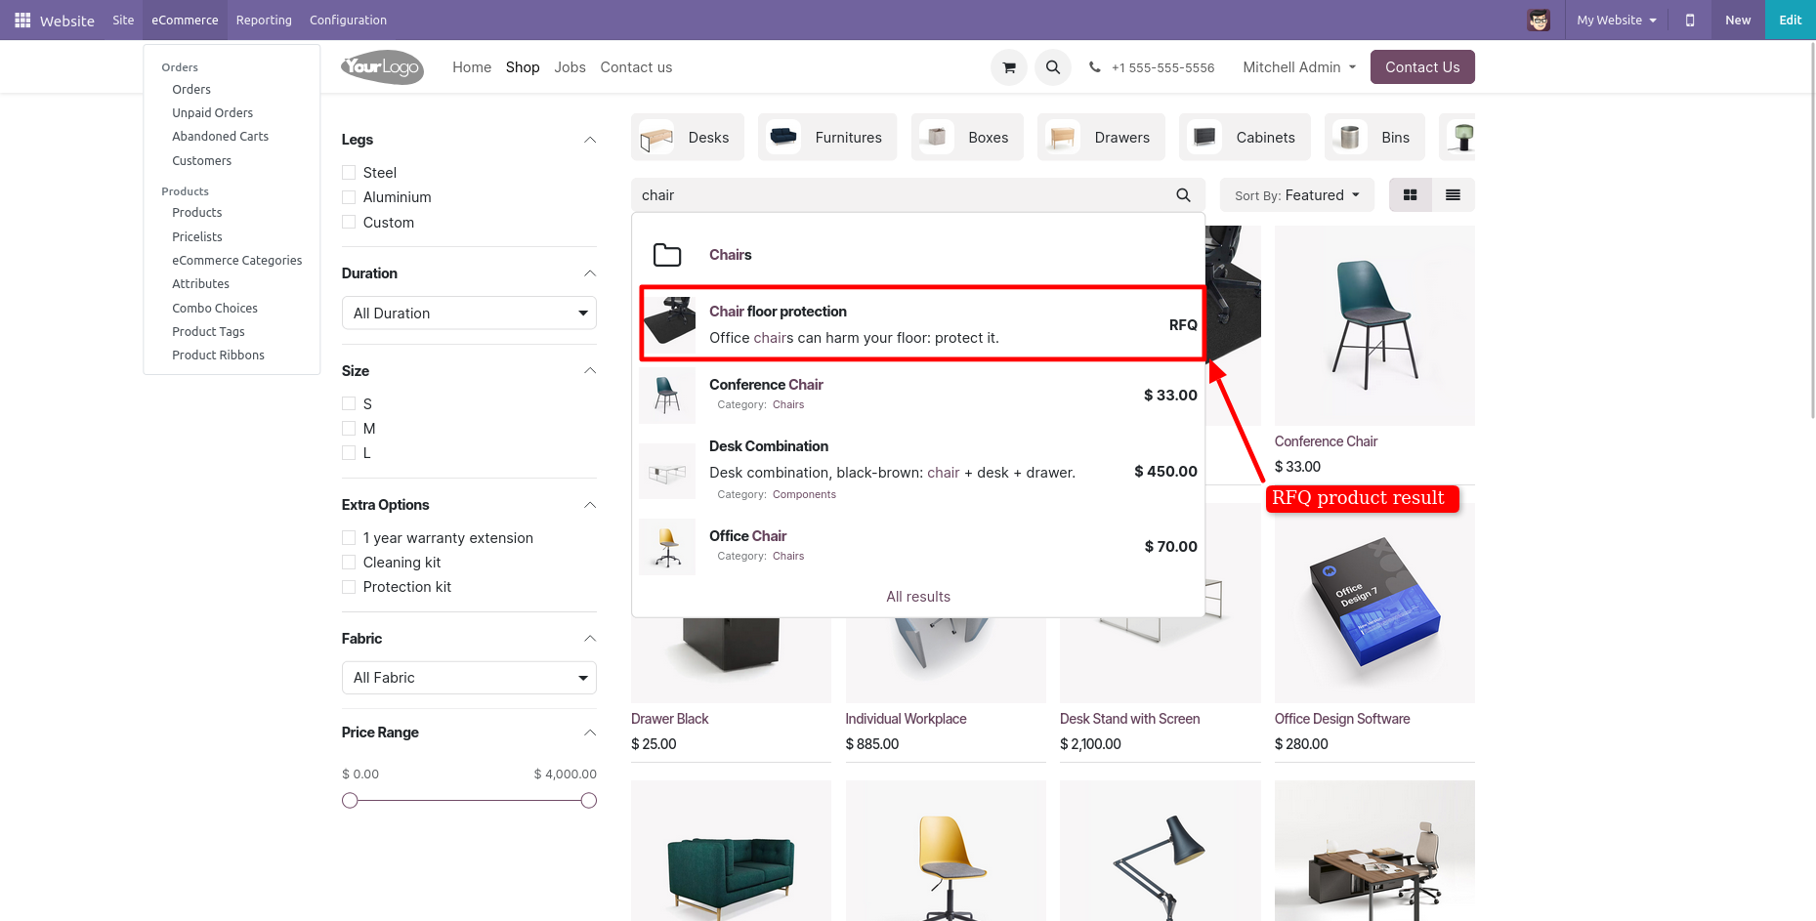Switch to grid view layout
Image resolution: width=1816 pixels, height=921 pixels.
1410,195
